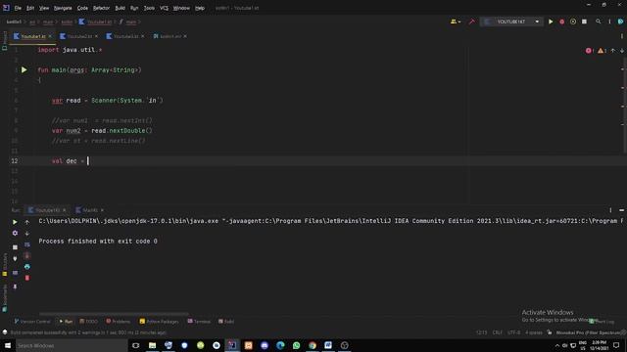Run with Coverage from main toolbar
This screenshot has width=627, height=352.
tap(573, 22)
